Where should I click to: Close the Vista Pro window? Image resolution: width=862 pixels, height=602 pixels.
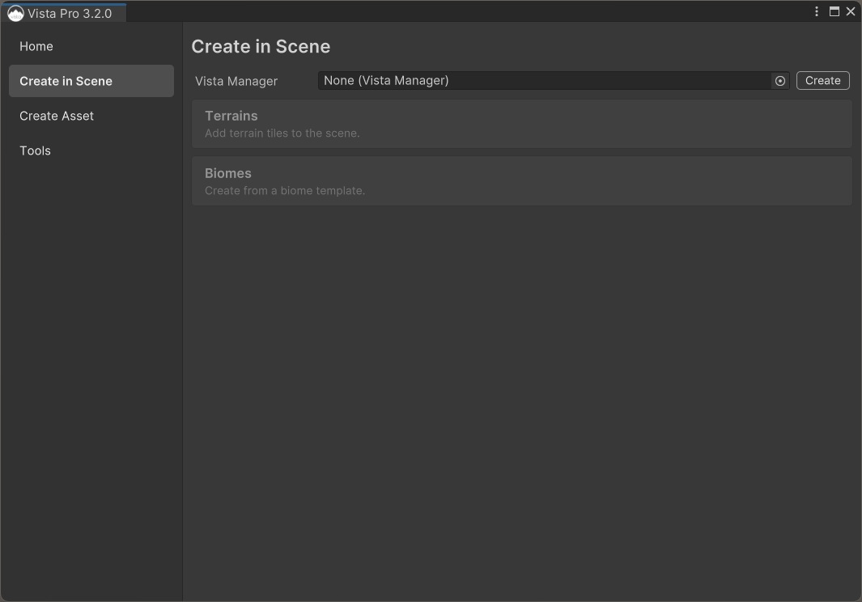(851, 11)
